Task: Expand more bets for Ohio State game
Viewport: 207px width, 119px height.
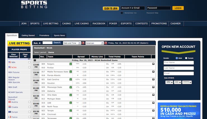Action: tap(153, 95)
